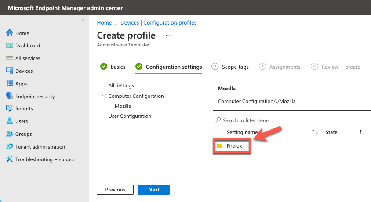Screen dimensions: 371x202
Task: Select the Devices monitor icon
Action: pos(10,71)
